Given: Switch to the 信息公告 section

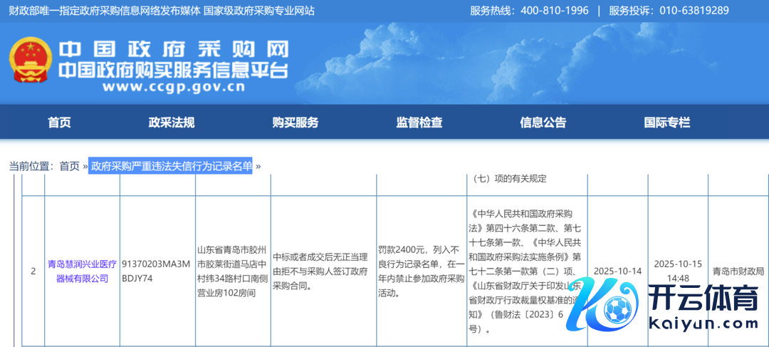Looking at the screenshot, I should pos(543,123).
